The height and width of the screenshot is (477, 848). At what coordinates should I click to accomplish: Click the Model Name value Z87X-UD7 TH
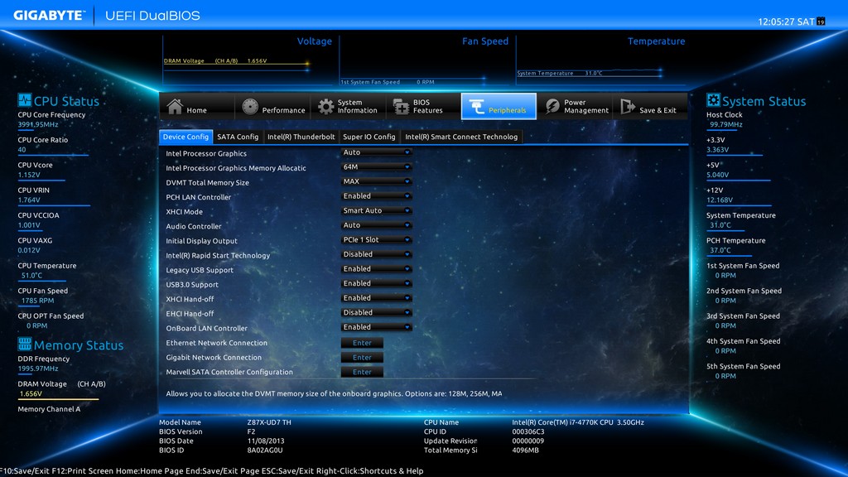(x=269, y=422)
